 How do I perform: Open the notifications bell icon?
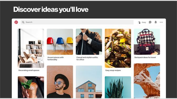(156, 22)
